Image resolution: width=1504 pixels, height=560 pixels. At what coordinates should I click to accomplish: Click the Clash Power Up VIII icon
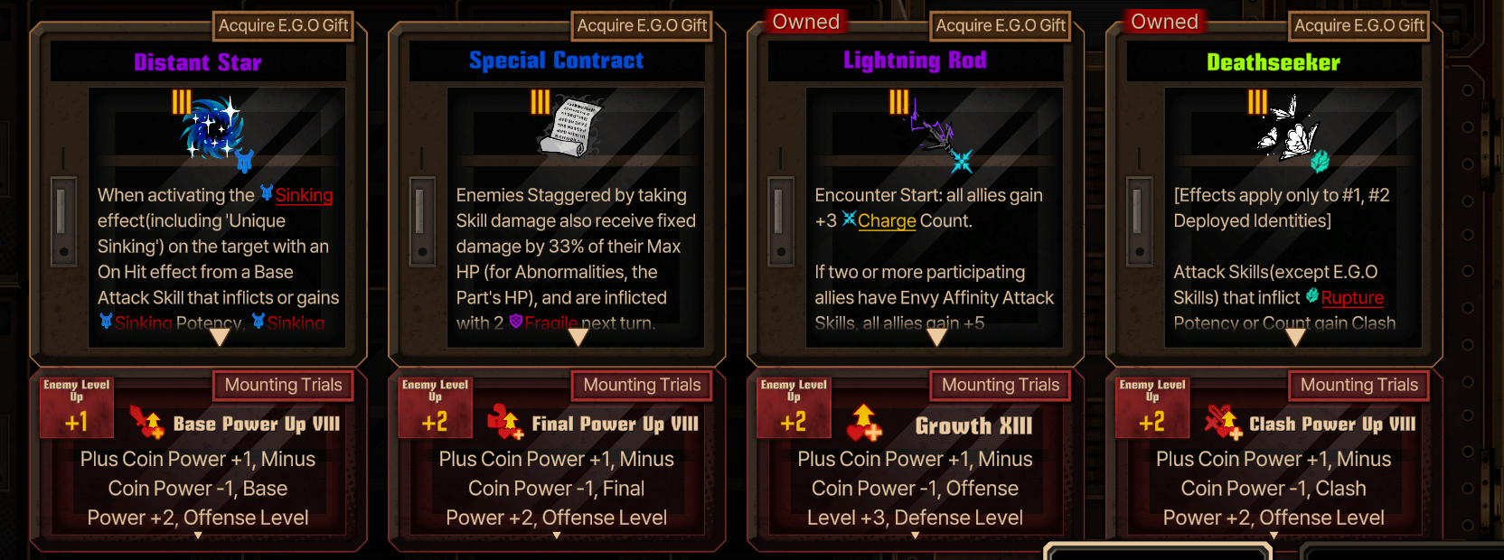[1222, 422]
